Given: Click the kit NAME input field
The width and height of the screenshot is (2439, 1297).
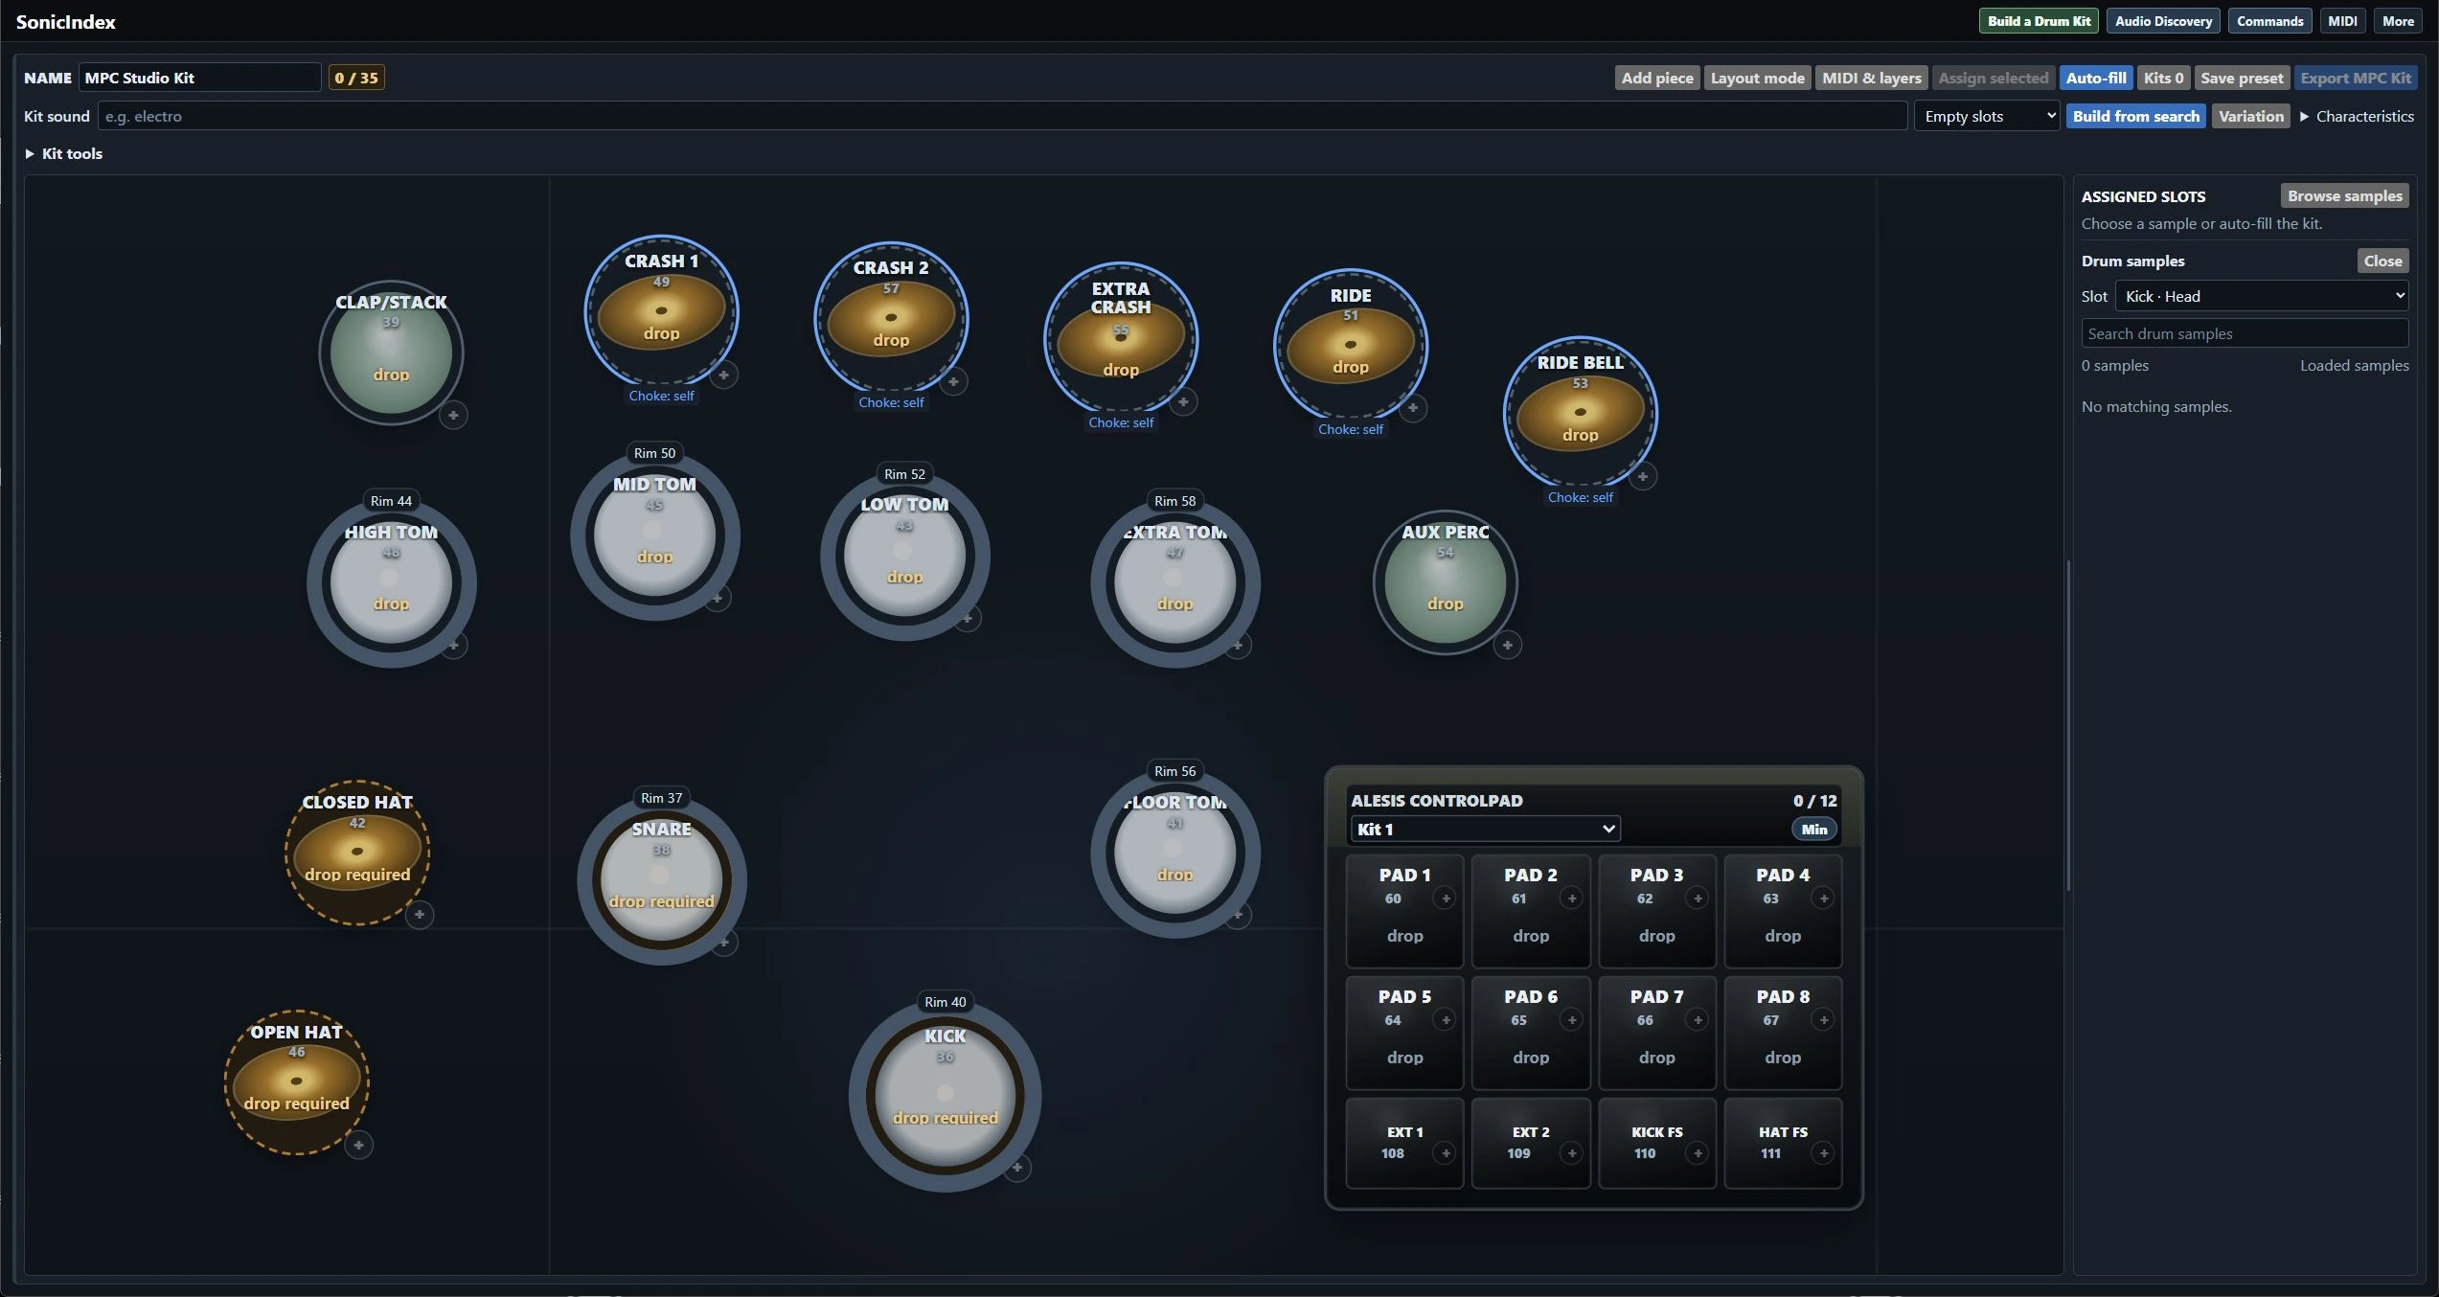Looking at the screenshot, I should [x=199, y=78].
